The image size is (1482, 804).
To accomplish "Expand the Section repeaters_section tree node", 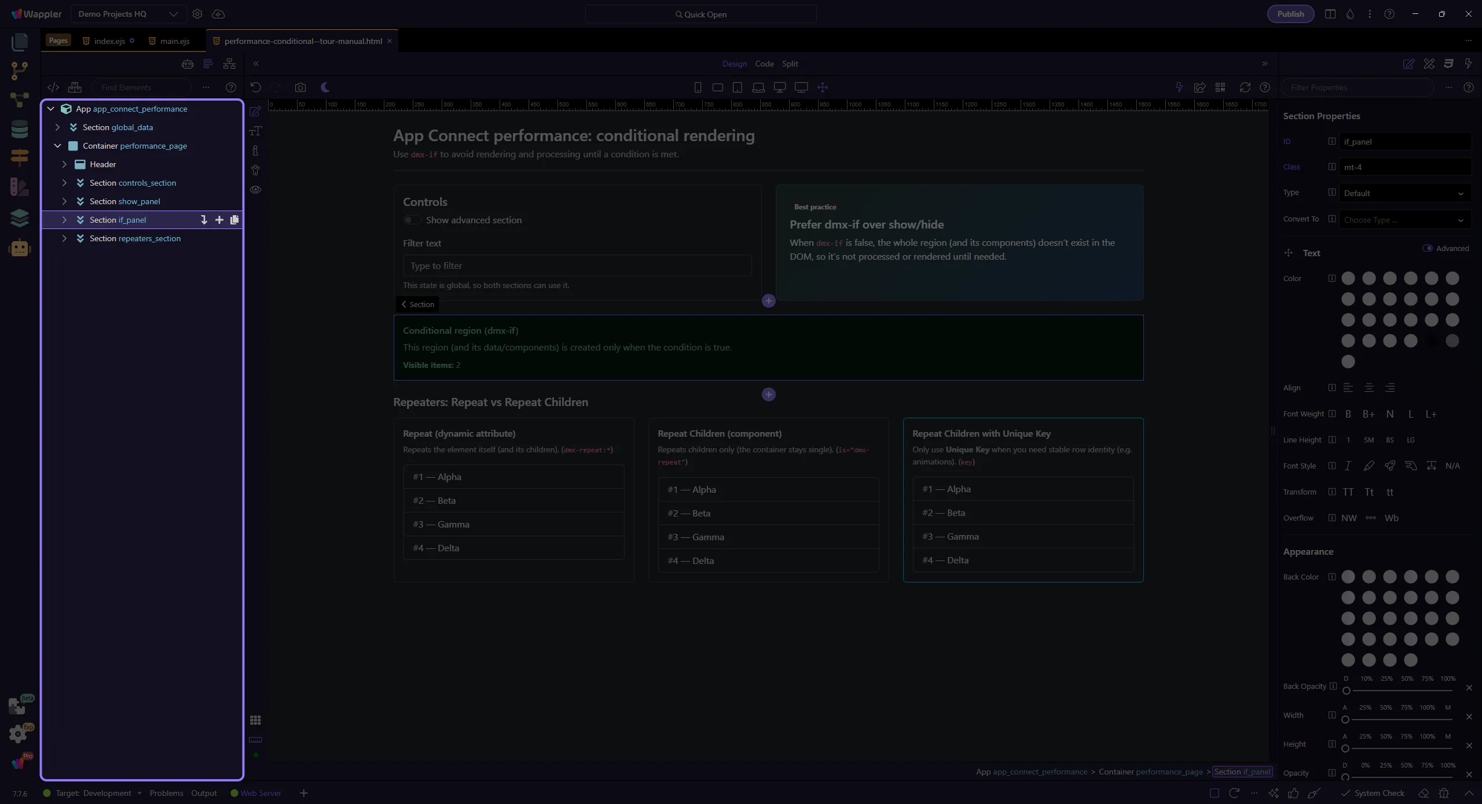I will click(x=64, y=238).
